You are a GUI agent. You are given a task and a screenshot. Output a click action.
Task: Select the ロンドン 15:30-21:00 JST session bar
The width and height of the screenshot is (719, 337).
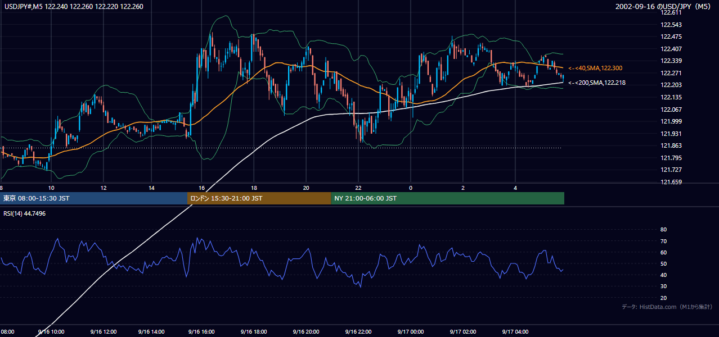pyautogui.click(x=259, y=198)
